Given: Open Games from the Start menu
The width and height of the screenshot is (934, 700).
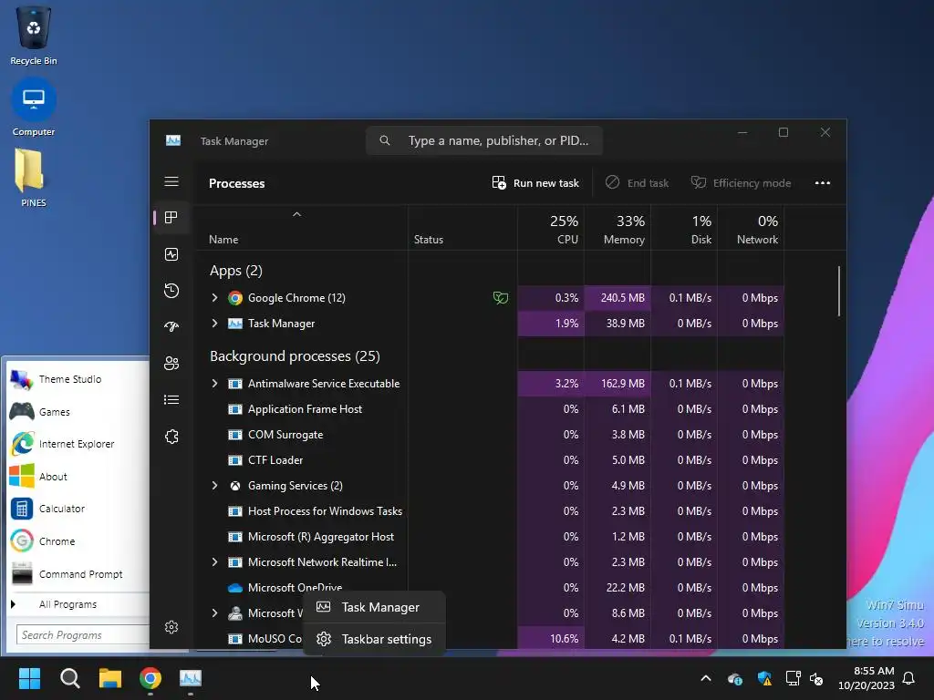Looking at the screenshot, I should pos(55,412).
